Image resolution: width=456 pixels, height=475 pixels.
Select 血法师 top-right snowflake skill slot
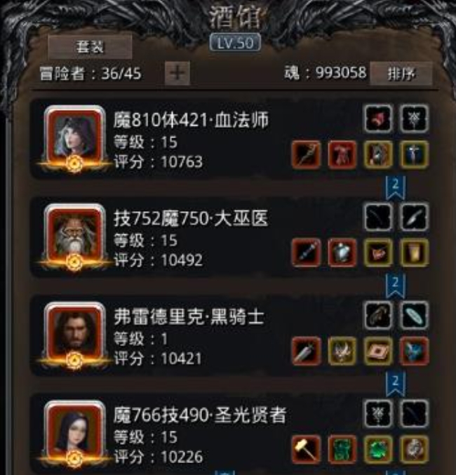tap(414, 119)
